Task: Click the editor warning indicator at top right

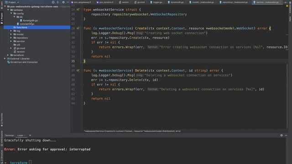Action: point(287,6)
